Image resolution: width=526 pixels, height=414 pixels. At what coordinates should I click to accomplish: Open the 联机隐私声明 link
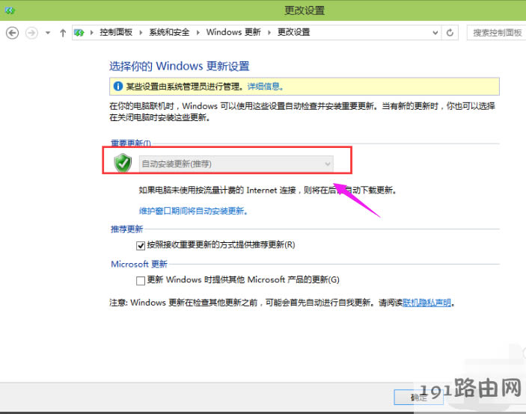[426, 303]
